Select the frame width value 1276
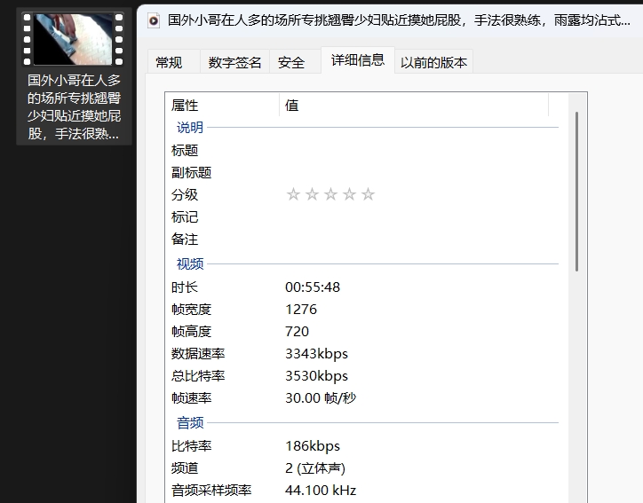 301,310
